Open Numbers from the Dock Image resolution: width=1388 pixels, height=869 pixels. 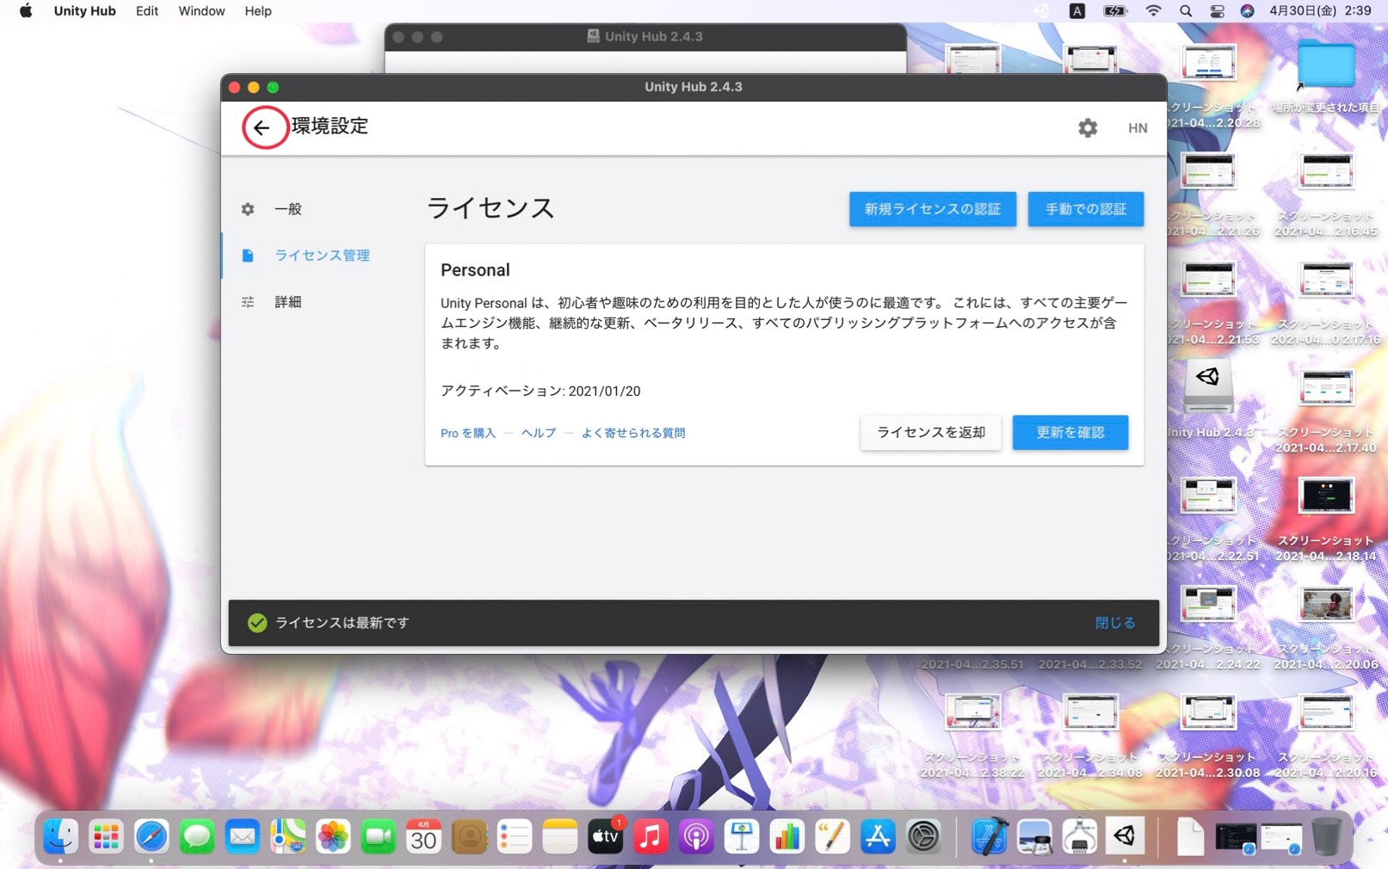787,836
